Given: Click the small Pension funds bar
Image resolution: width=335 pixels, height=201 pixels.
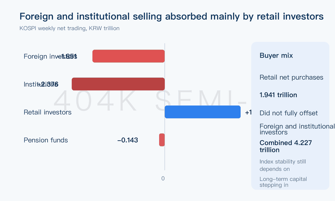Looking at the screenshot, I should (162, 140).
